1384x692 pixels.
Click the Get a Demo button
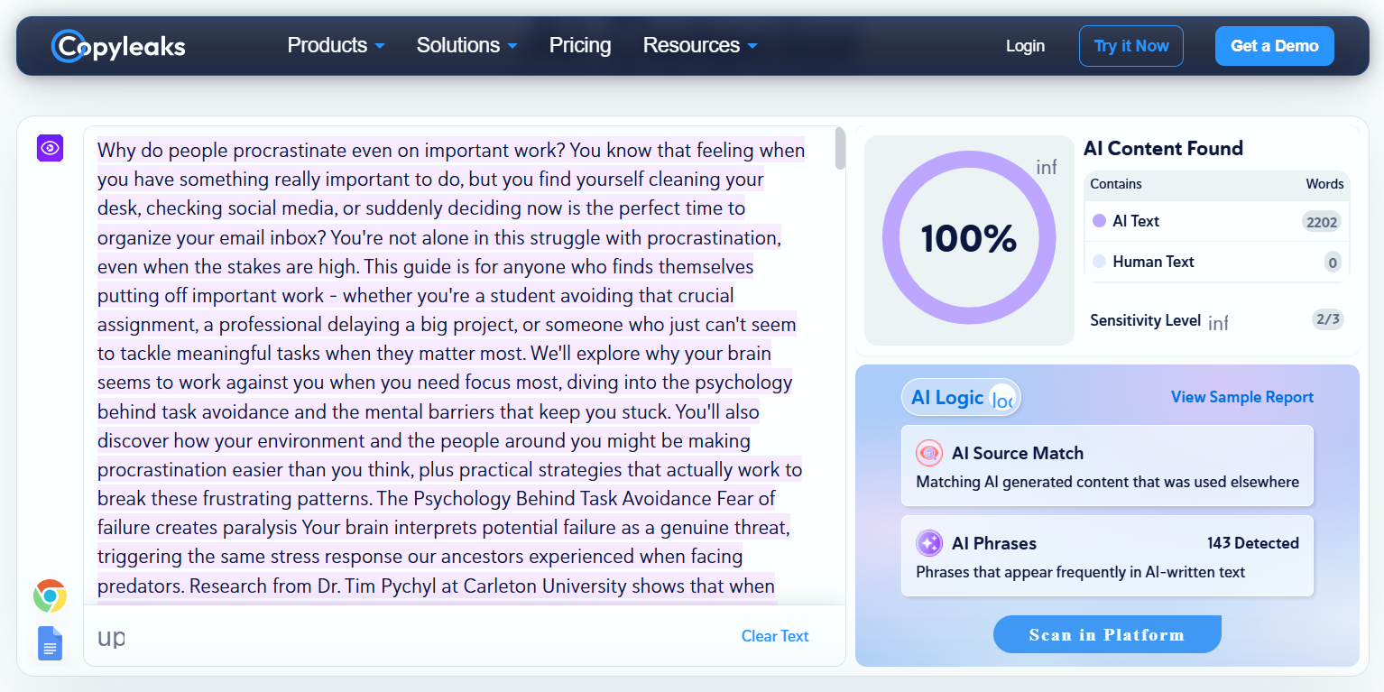pyautogui.click(x=1274, y=45)
